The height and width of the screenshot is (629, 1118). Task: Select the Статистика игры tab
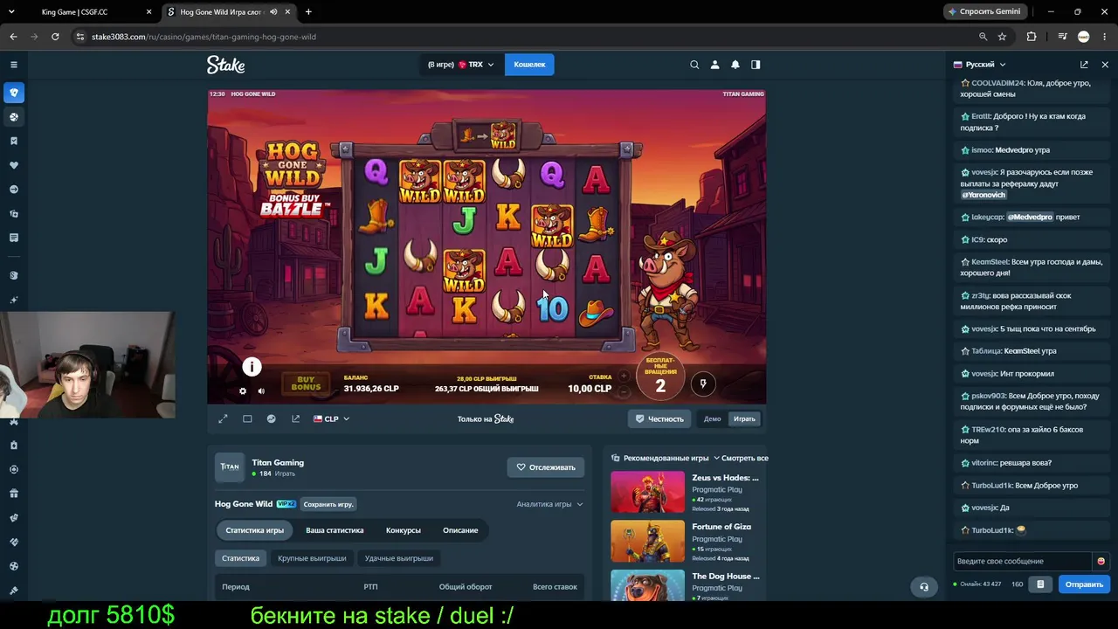pyautogui.click(x=255, y=530)
